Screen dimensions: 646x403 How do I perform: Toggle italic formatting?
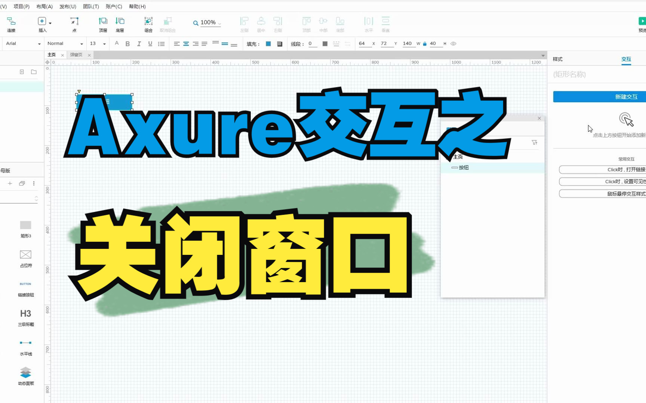(139, 44)
